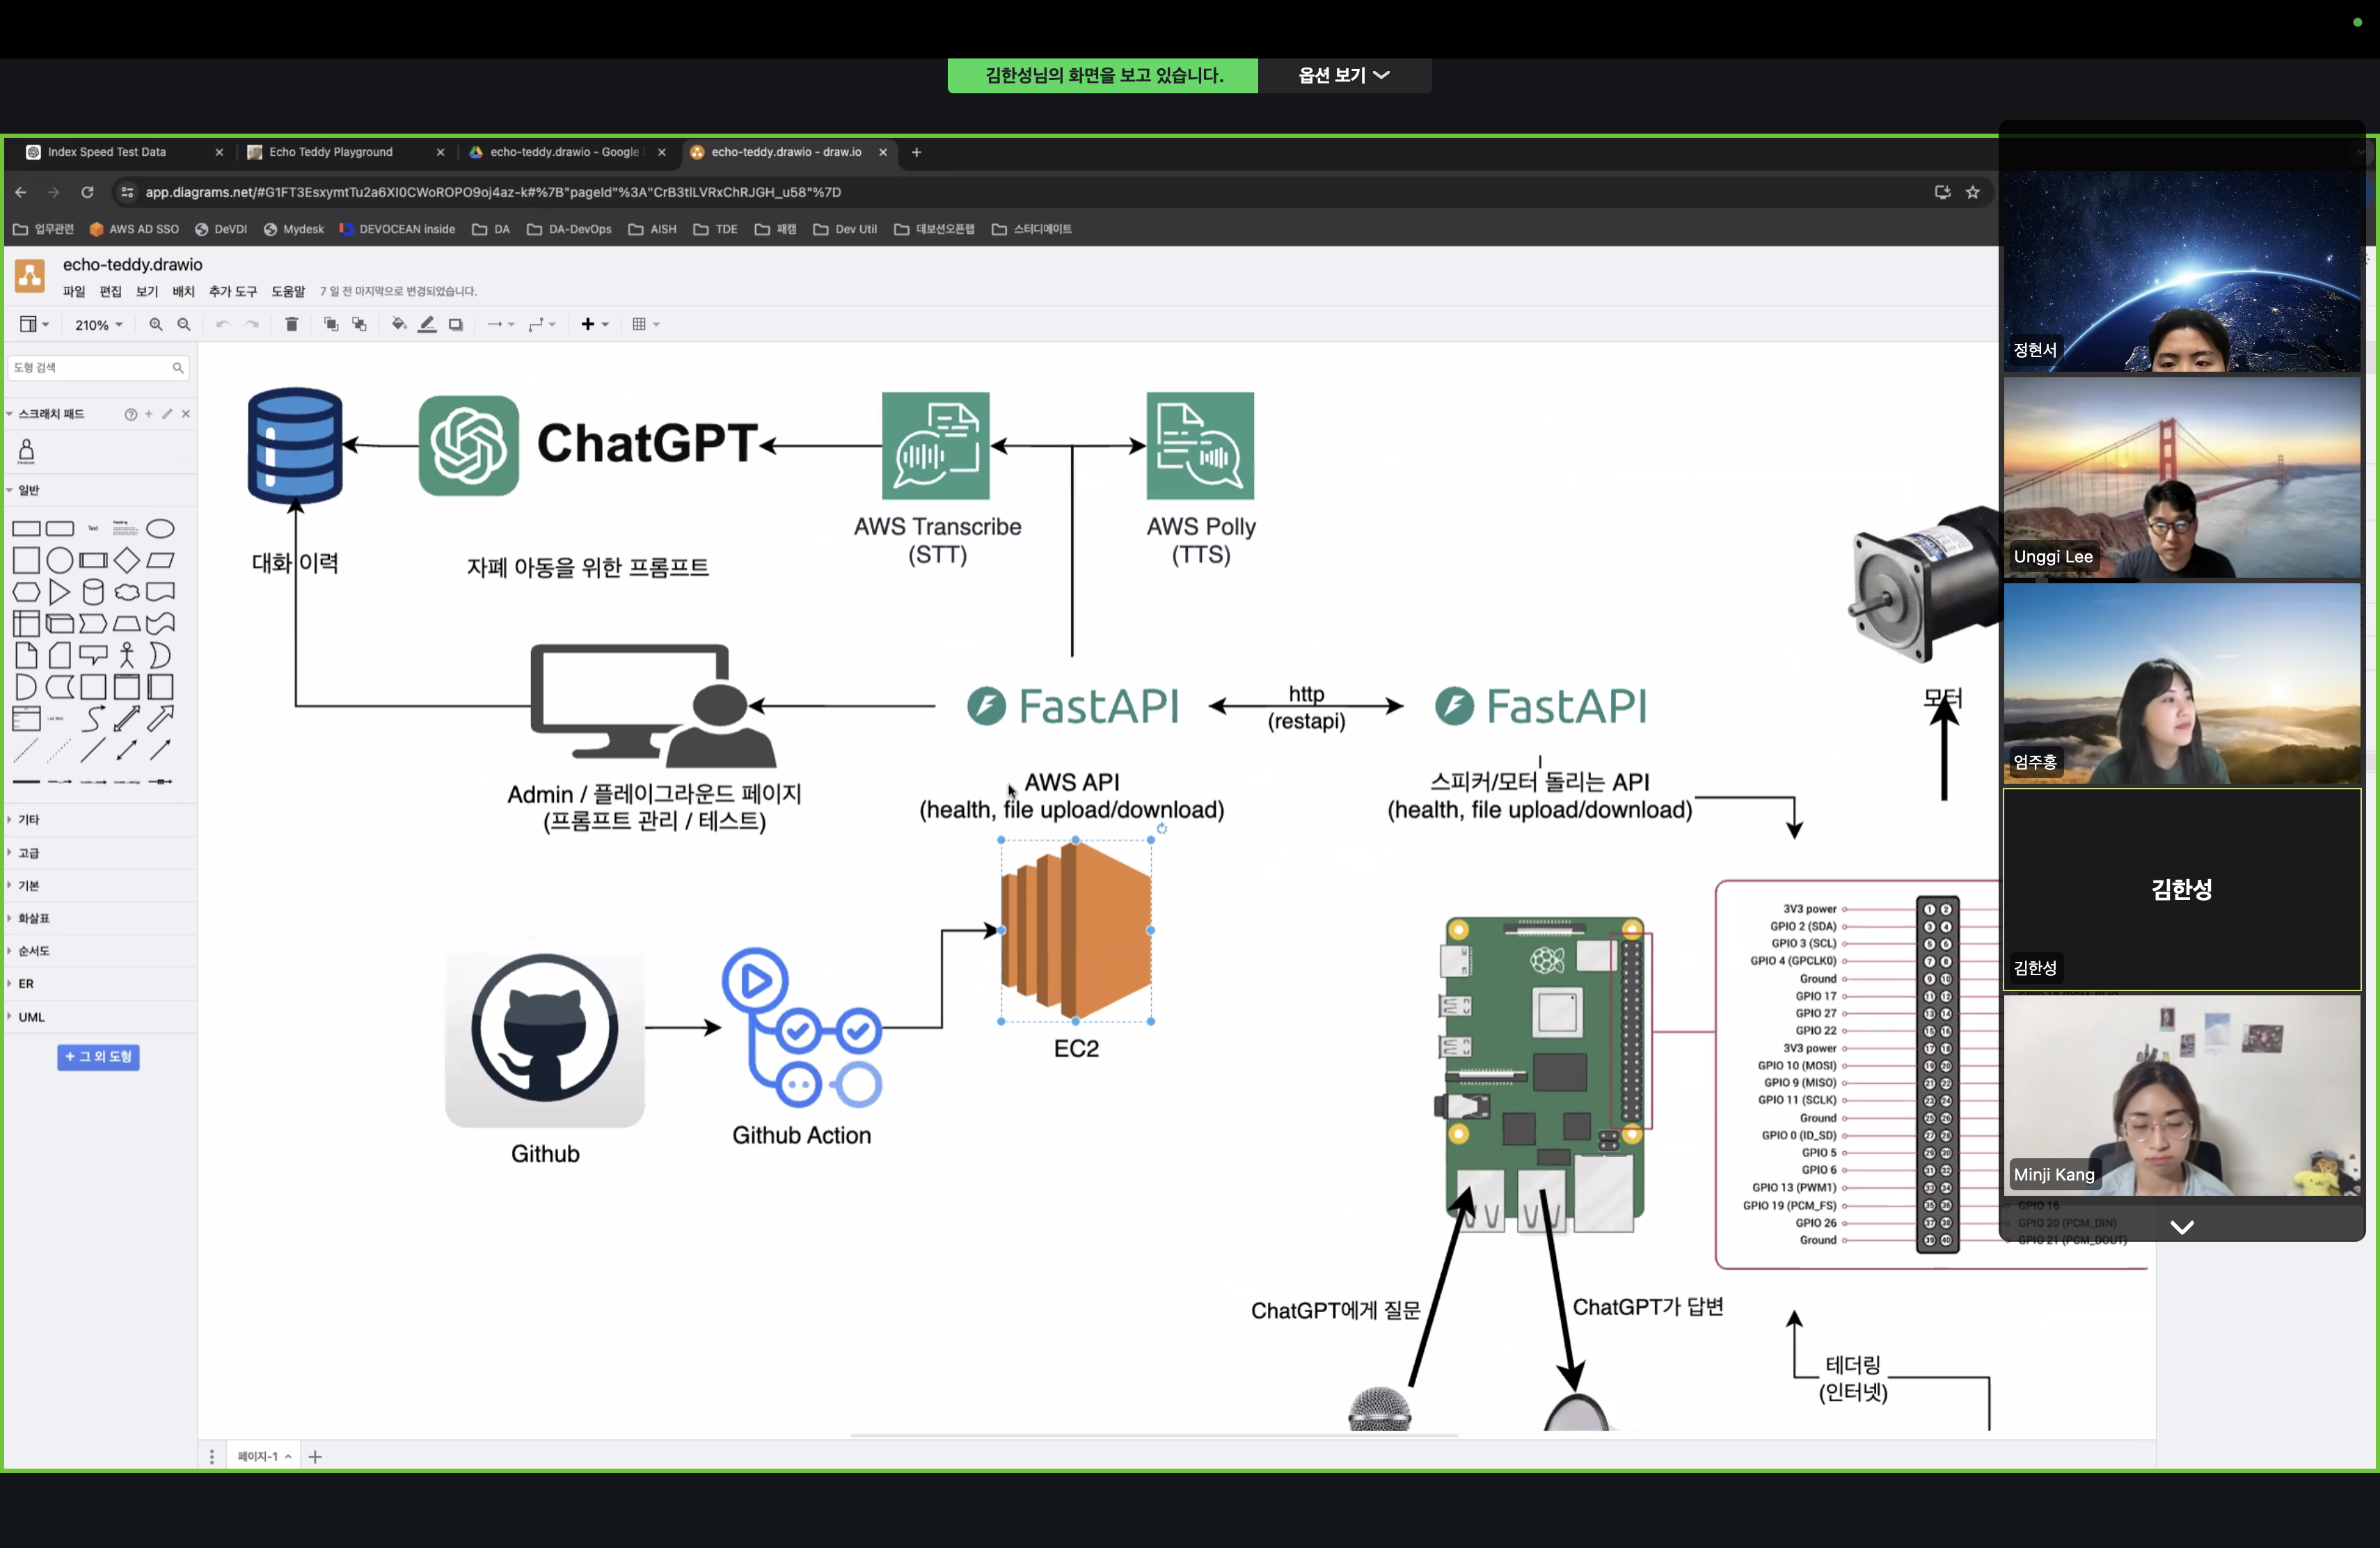The image size is (2380, 1548).
Task: Open the table insert dropdown
Action: [x=646, y=324]
